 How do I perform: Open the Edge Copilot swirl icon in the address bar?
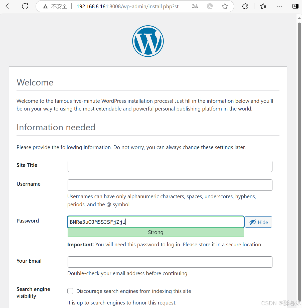(x=210, y=6)
